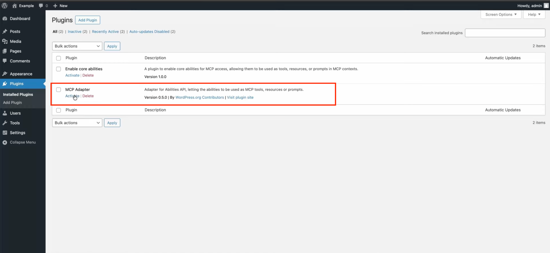Screen dimensions: 550x253
Task: Expand the Help panel
Action: (x=534, y=14)
